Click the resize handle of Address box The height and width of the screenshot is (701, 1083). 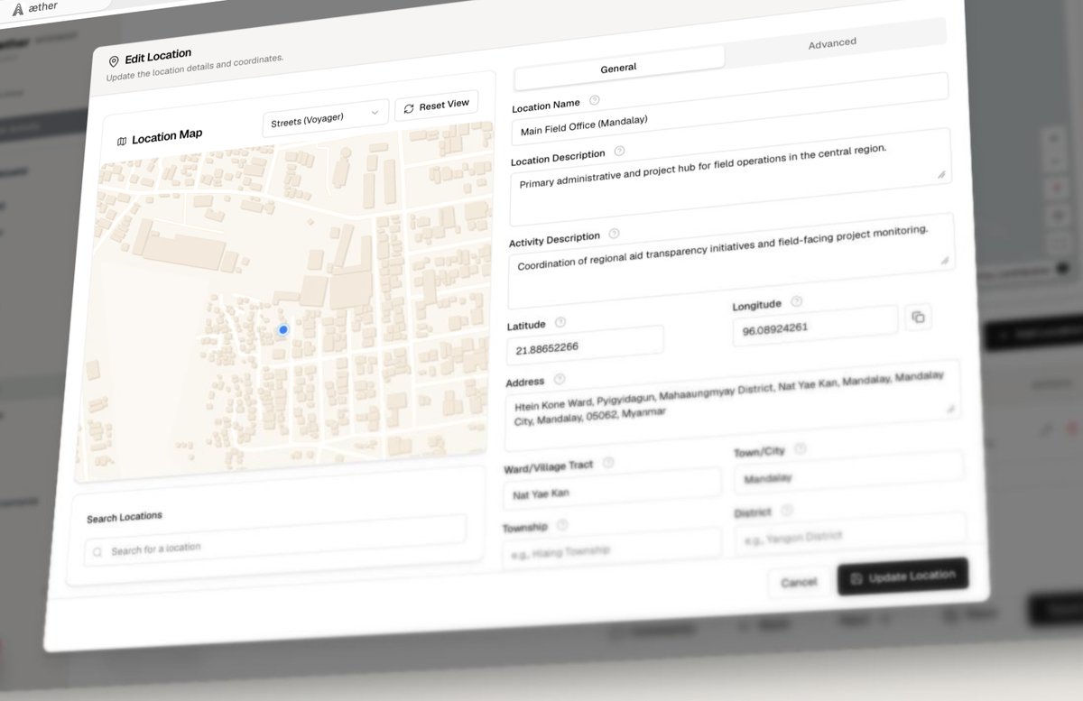(x=949, y=410)
